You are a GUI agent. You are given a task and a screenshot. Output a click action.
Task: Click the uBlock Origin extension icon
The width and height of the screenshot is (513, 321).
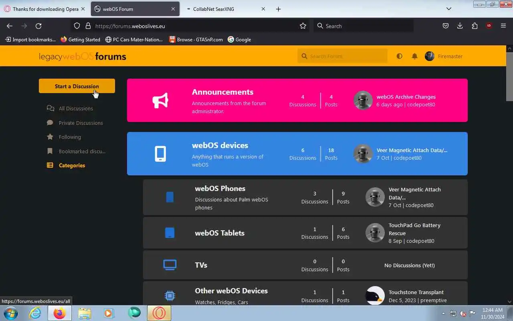(x=489, y=26)
